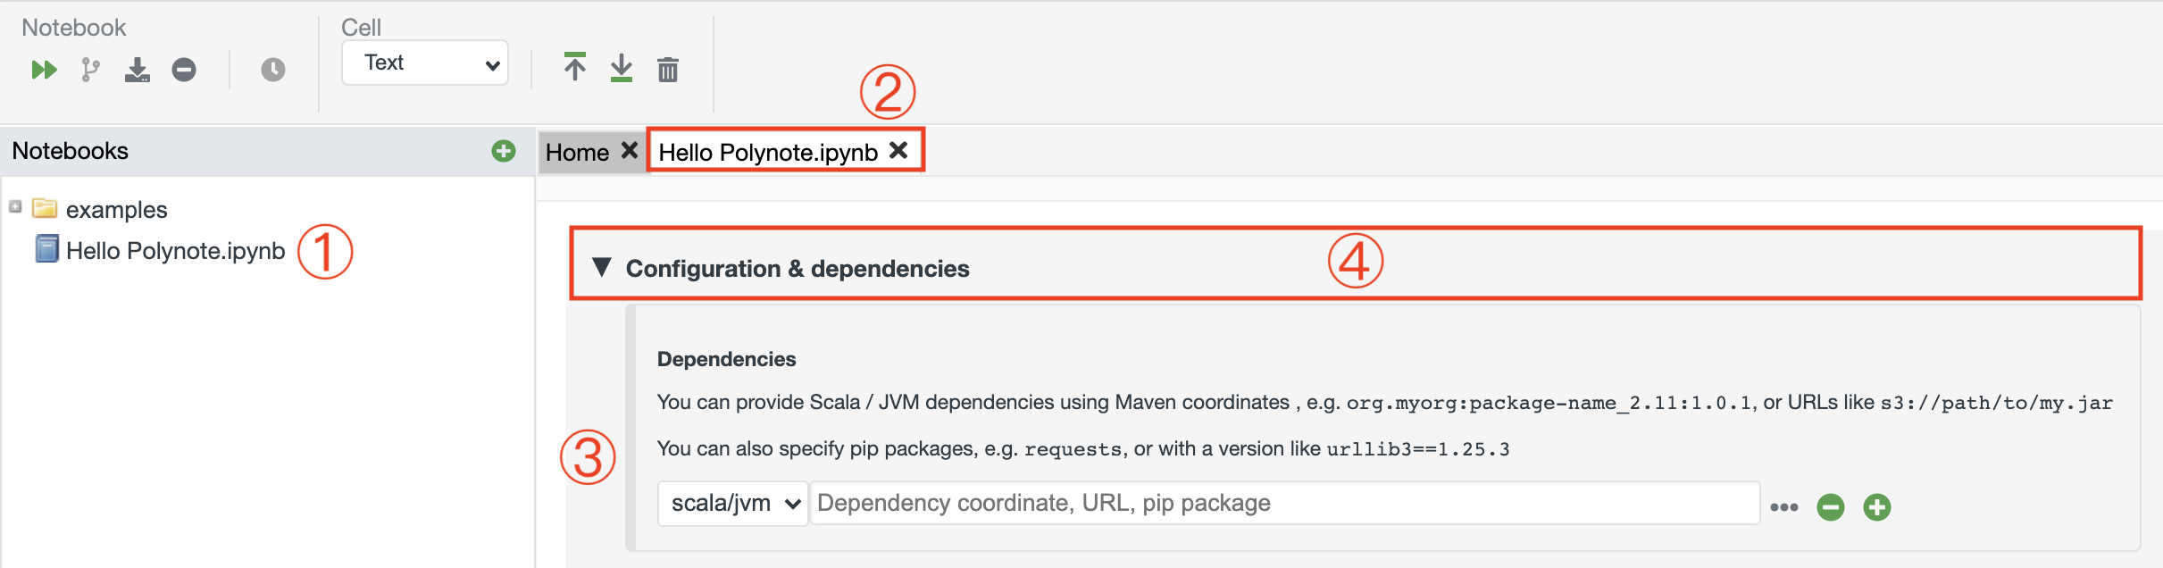The width and height of the screenshot is (2163, 568).
Task: Insert cell above with up-arrow icon
Action: [x=575, y=68]
